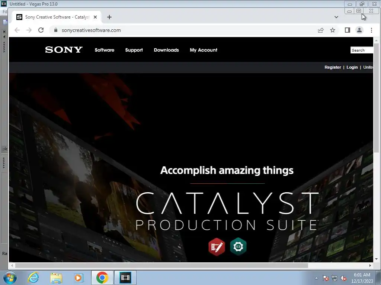Click the horizontal scrollbar thumb
381x285 pixels.
click(161, 266)
